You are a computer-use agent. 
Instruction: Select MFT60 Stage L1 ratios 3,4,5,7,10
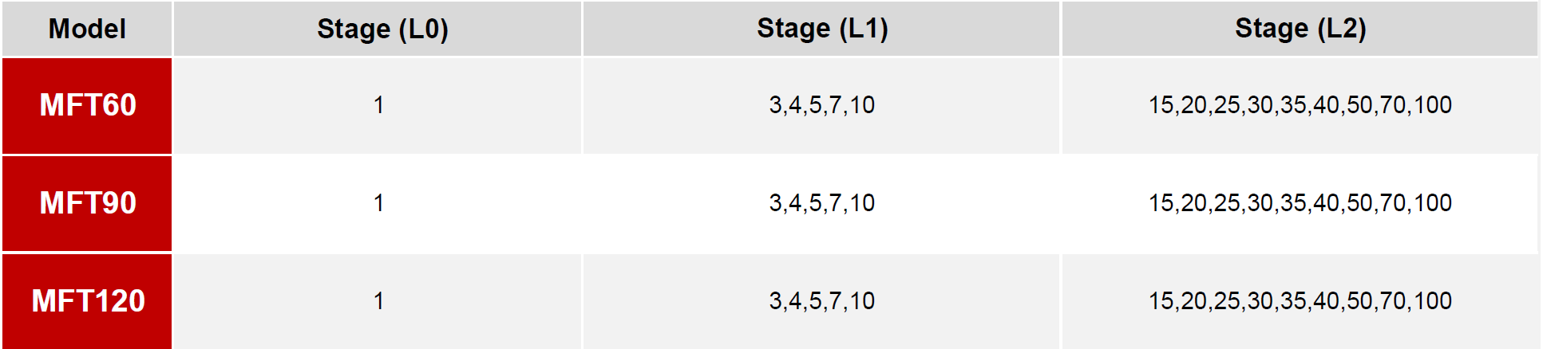(821, 105)
